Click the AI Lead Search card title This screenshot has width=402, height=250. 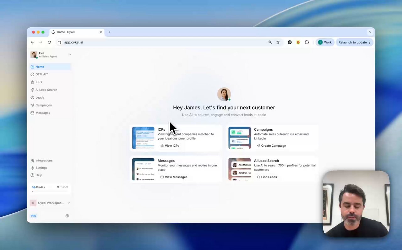(266, 161)
